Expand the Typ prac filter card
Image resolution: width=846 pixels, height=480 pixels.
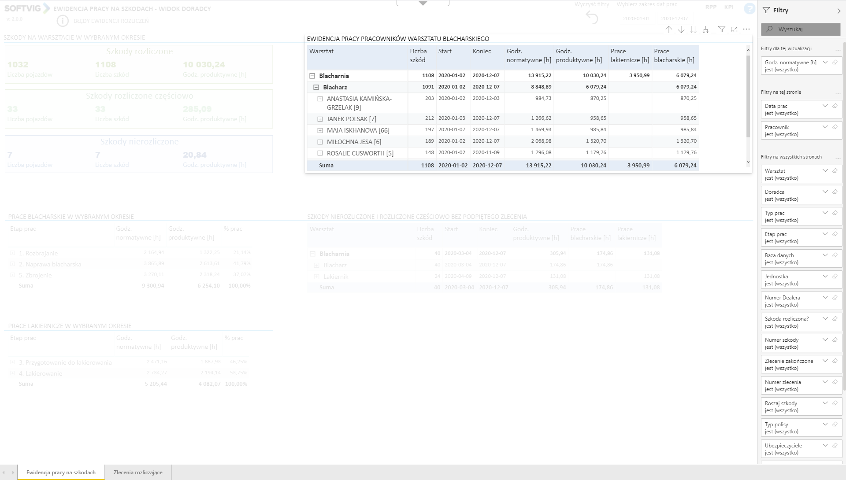pos(825,213)
